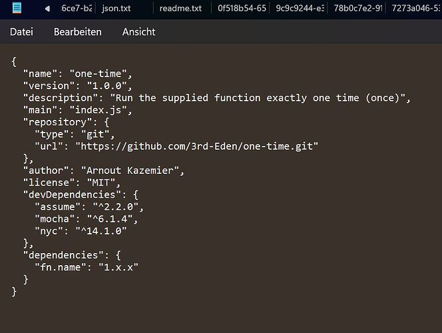Select the 0f518b54-65 tab

tap(242, 8)
